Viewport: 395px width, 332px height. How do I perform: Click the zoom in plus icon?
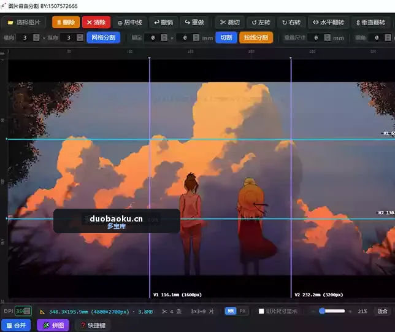[x=350, y=311]
